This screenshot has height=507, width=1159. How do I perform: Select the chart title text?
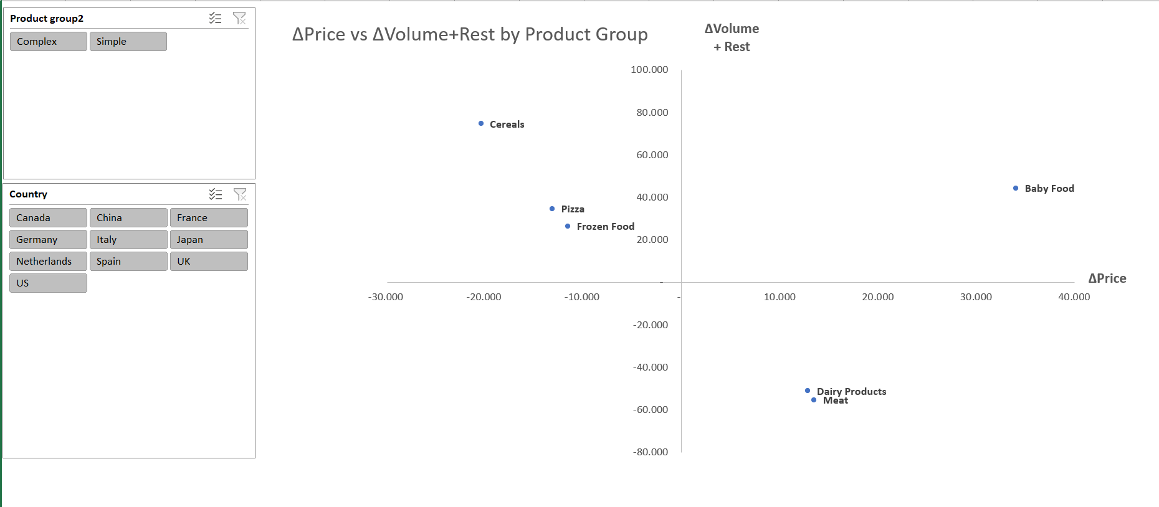470,34
